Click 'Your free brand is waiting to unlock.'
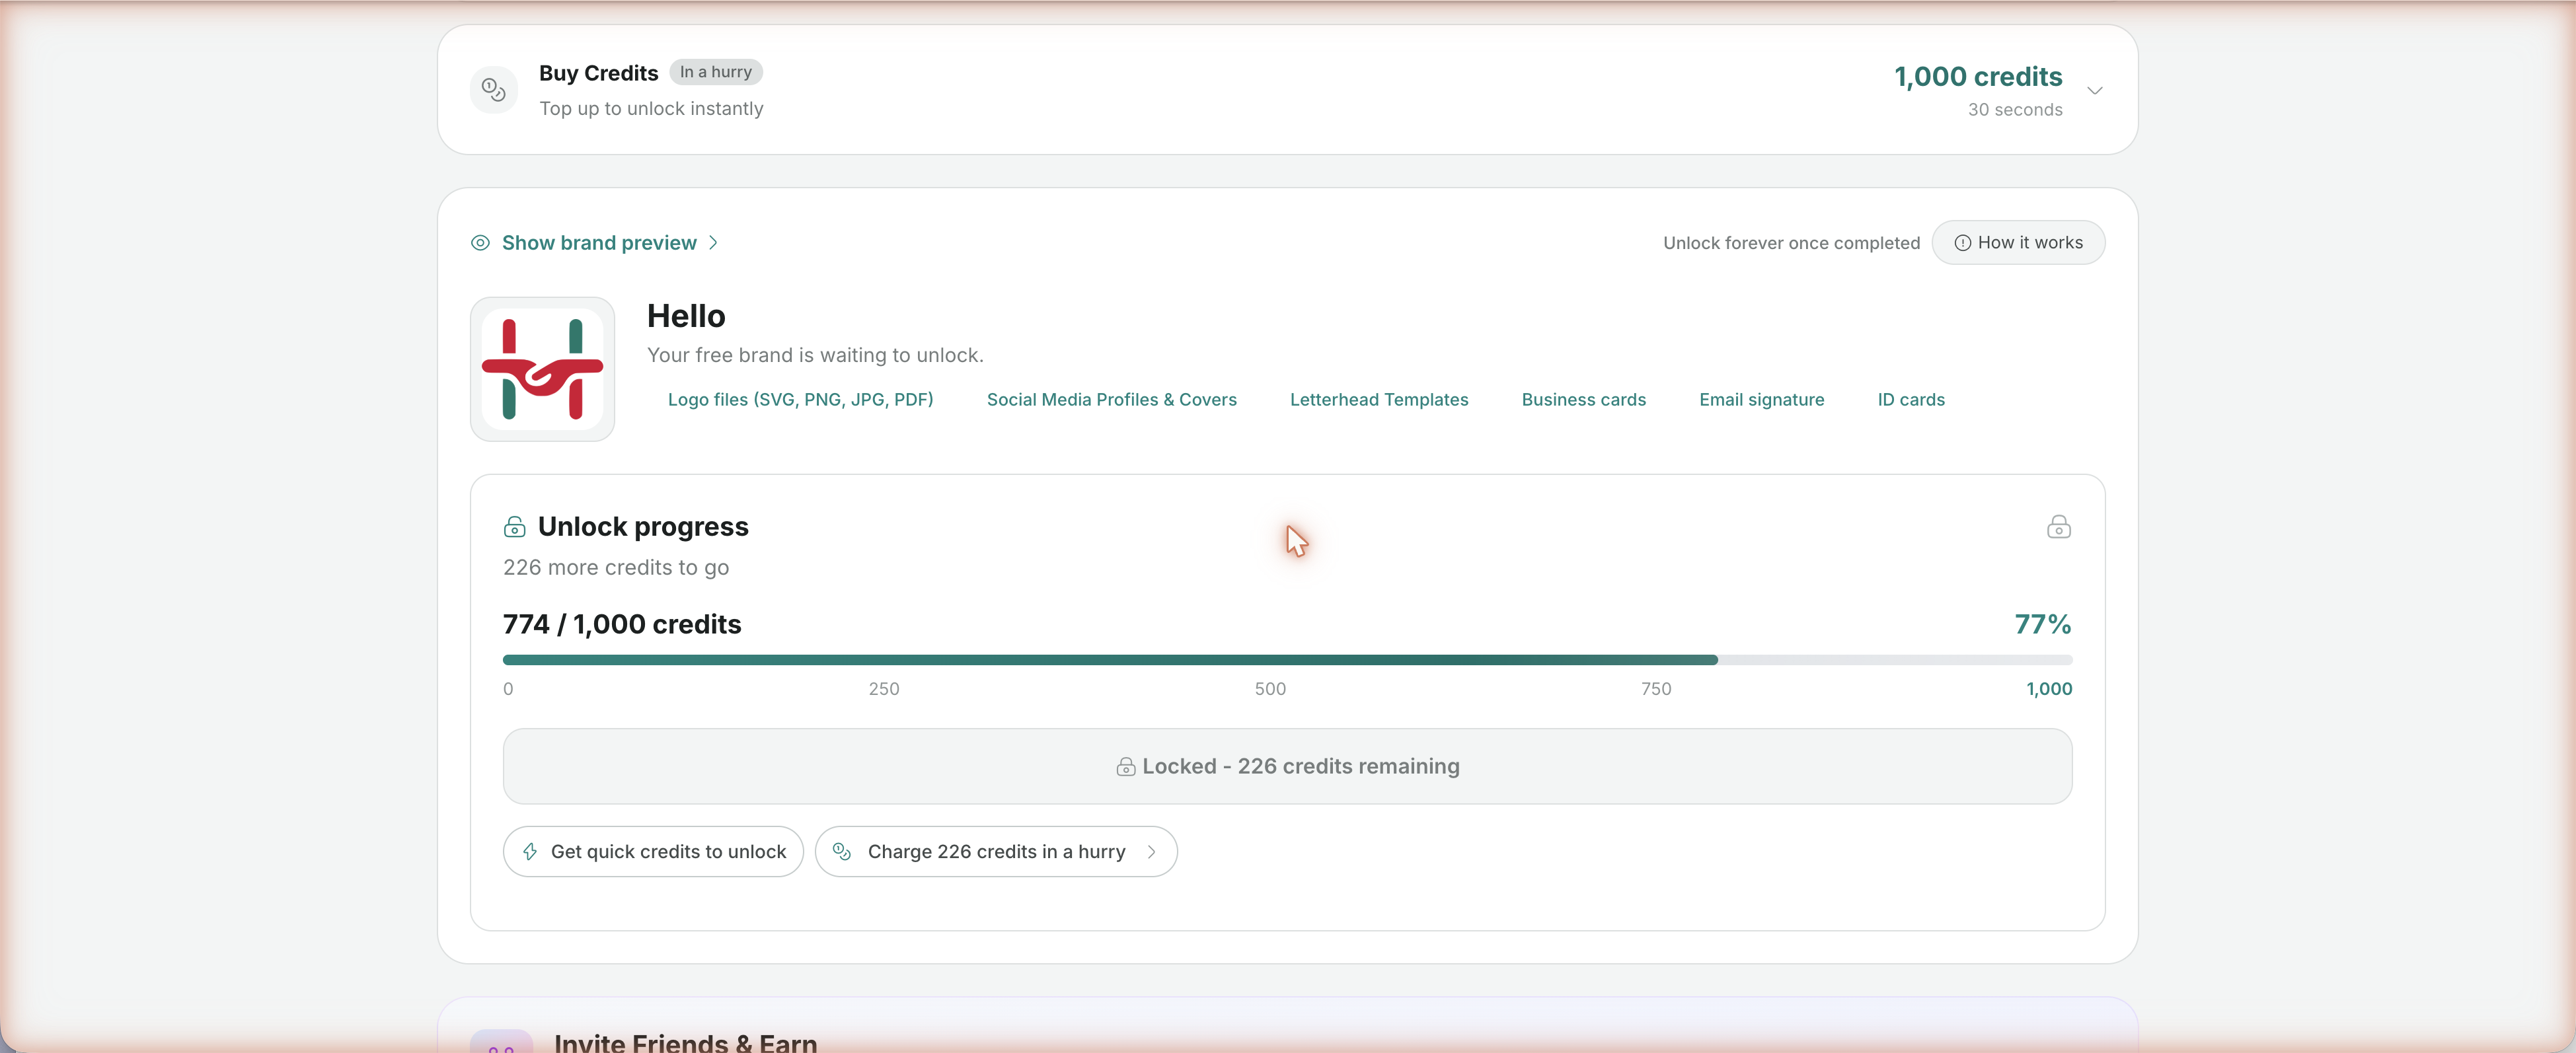Viewport: 2576px width, 1053px height. click(x=815, y=355)
